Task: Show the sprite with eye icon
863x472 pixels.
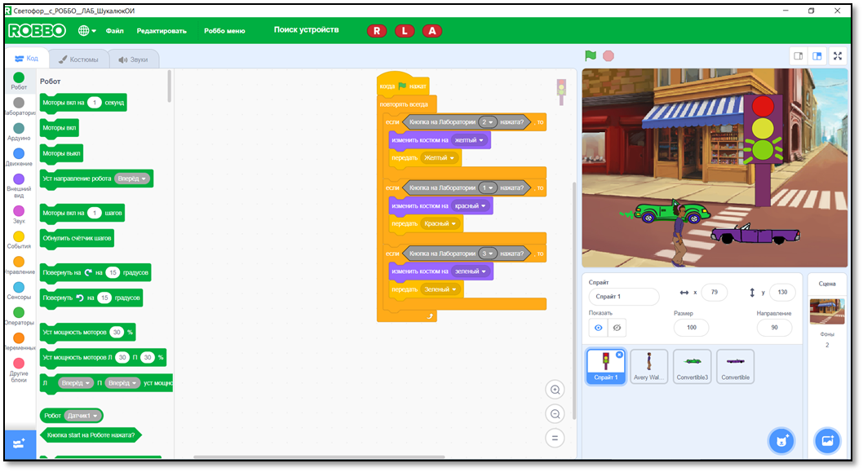Action: click(x=599, y=328)
